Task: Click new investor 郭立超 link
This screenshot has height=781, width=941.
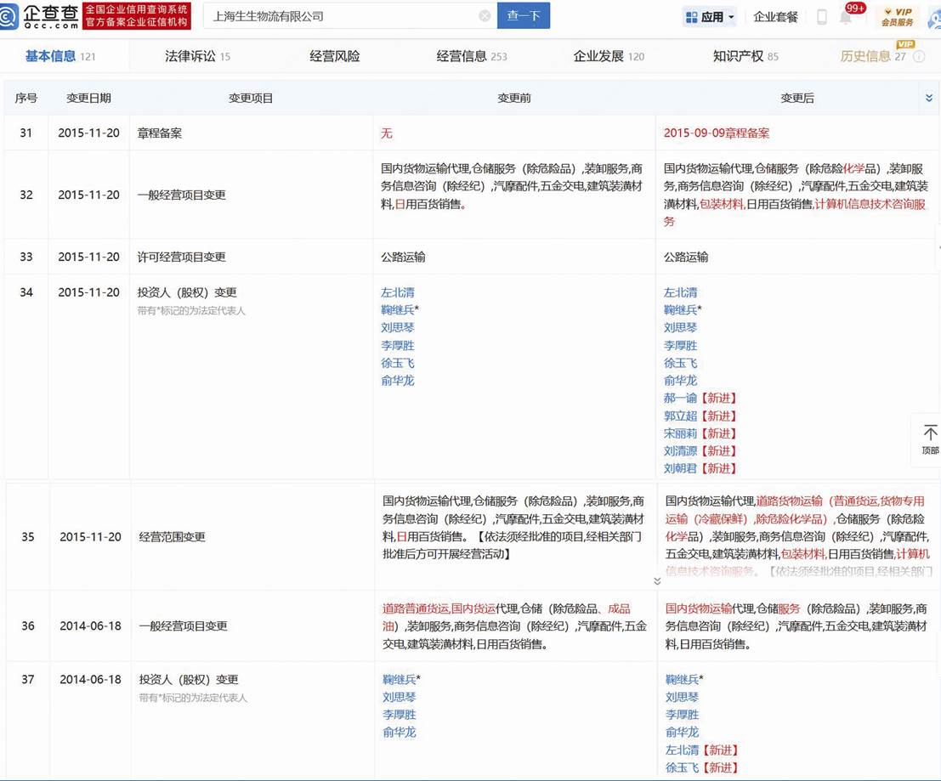Action: [x=680, y=416]
